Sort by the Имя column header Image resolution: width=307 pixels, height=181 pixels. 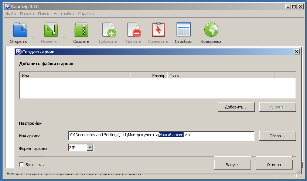tap(75, 76)
